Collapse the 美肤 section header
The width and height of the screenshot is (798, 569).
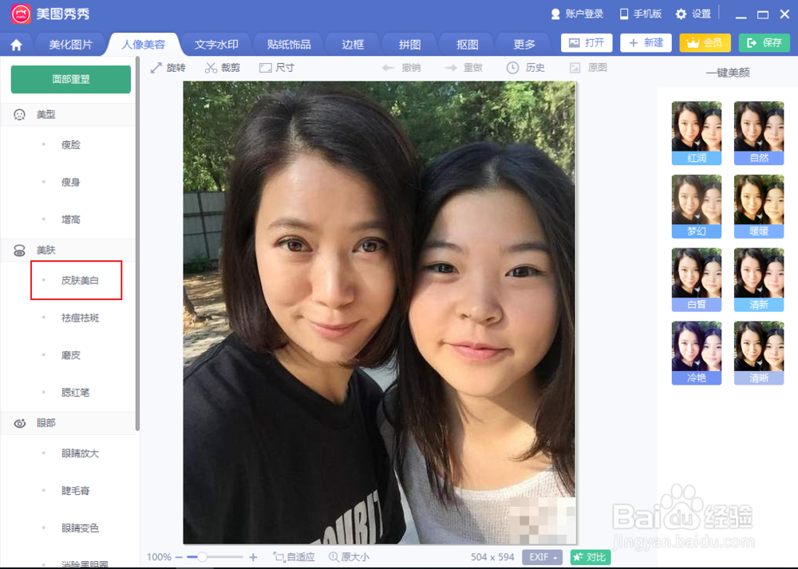coord(68,250)
